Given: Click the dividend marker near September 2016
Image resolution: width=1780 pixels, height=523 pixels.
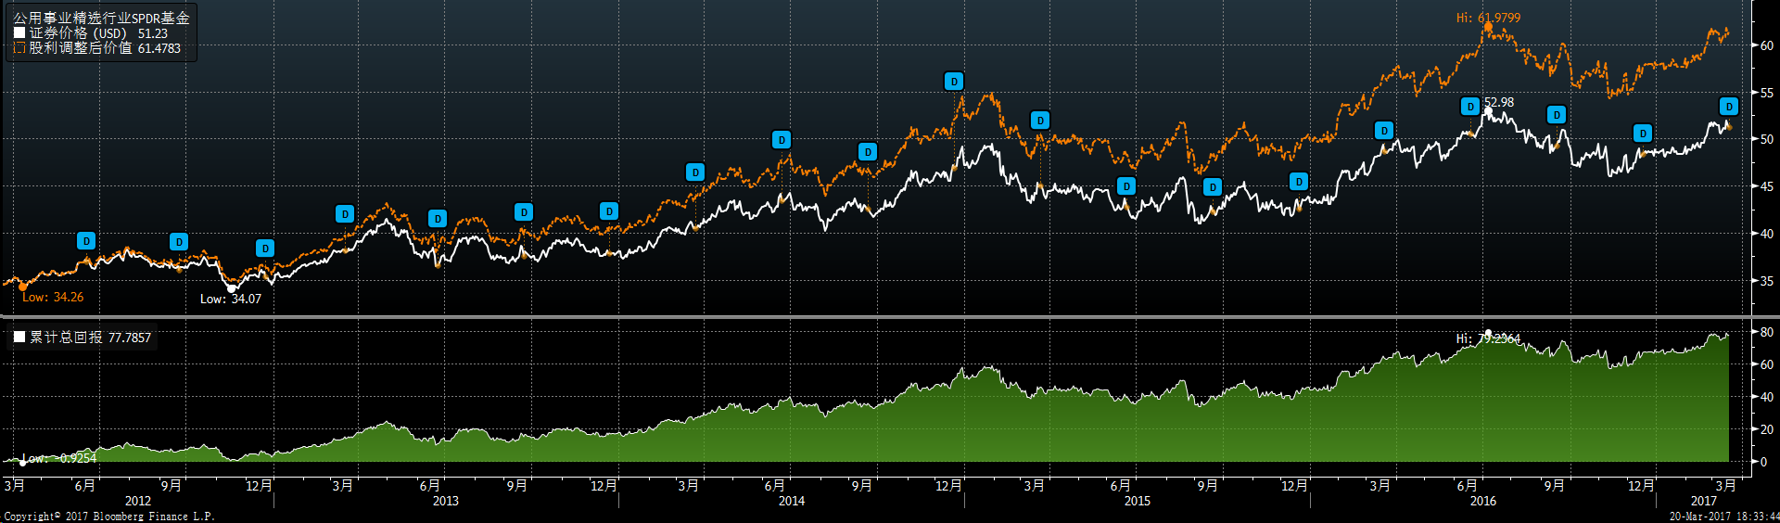Looking at the screenshot, I should point(1557,115).
